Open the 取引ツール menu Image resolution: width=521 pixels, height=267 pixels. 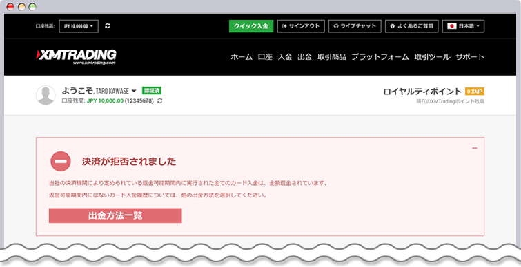(x=432, y=57)
